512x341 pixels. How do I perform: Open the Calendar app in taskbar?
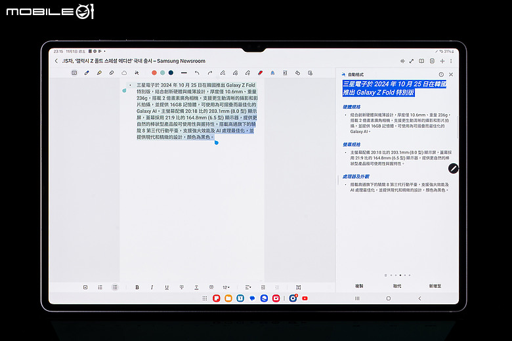click(240, 298)
